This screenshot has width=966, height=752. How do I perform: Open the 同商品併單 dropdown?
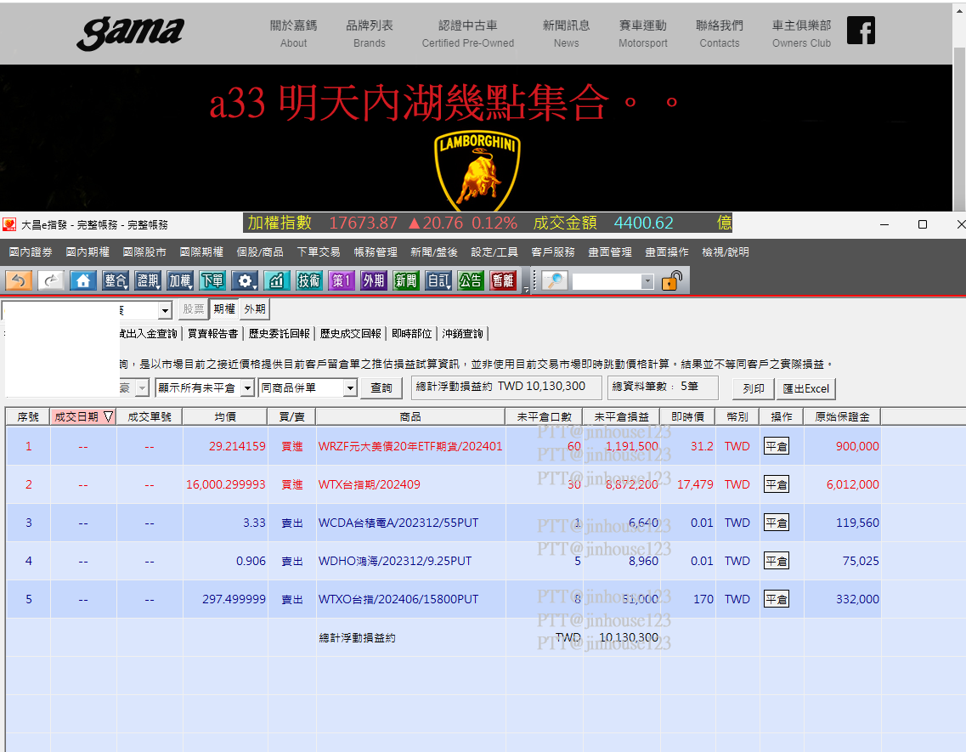pos(351,387)
